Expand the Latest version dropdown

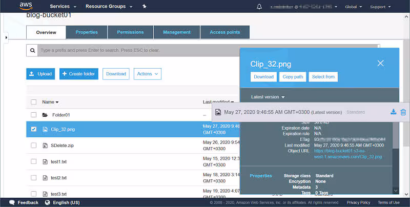(x=268, y=97)
